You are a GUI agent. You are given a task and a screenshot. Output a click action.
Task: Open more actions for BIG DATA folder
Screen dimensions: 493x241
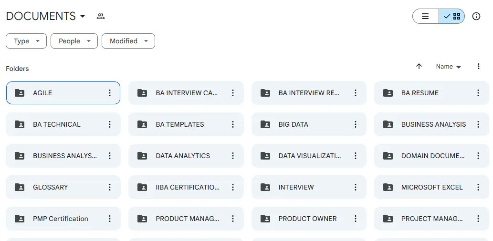[355, 124]
